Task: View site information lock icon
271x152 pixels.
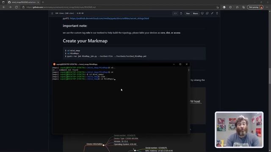Action: (23, 7)
